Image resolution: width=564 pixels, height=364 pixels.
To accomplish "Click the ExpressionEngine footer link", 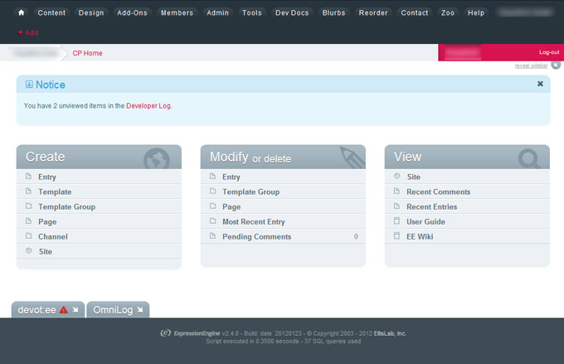I will 197,333.
